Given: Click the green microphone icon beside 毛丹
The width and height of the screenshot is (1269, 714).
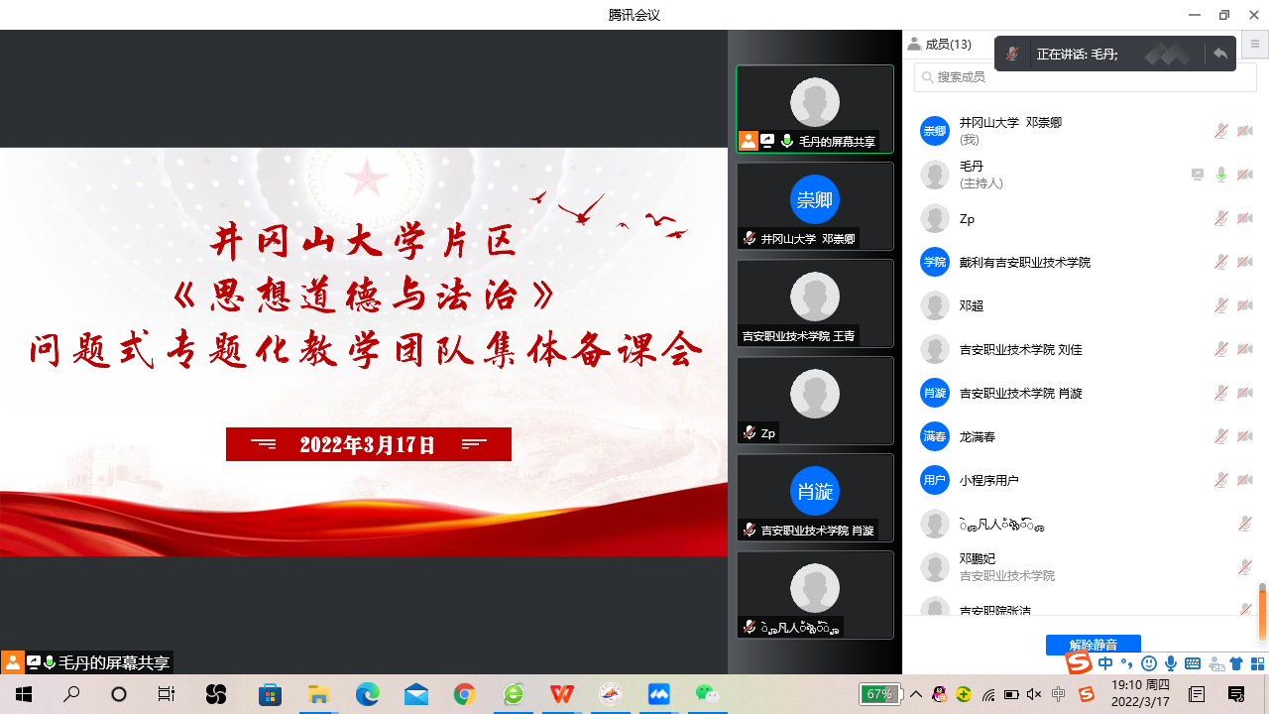Looking at the screenshot, I should pos(1221,175).
